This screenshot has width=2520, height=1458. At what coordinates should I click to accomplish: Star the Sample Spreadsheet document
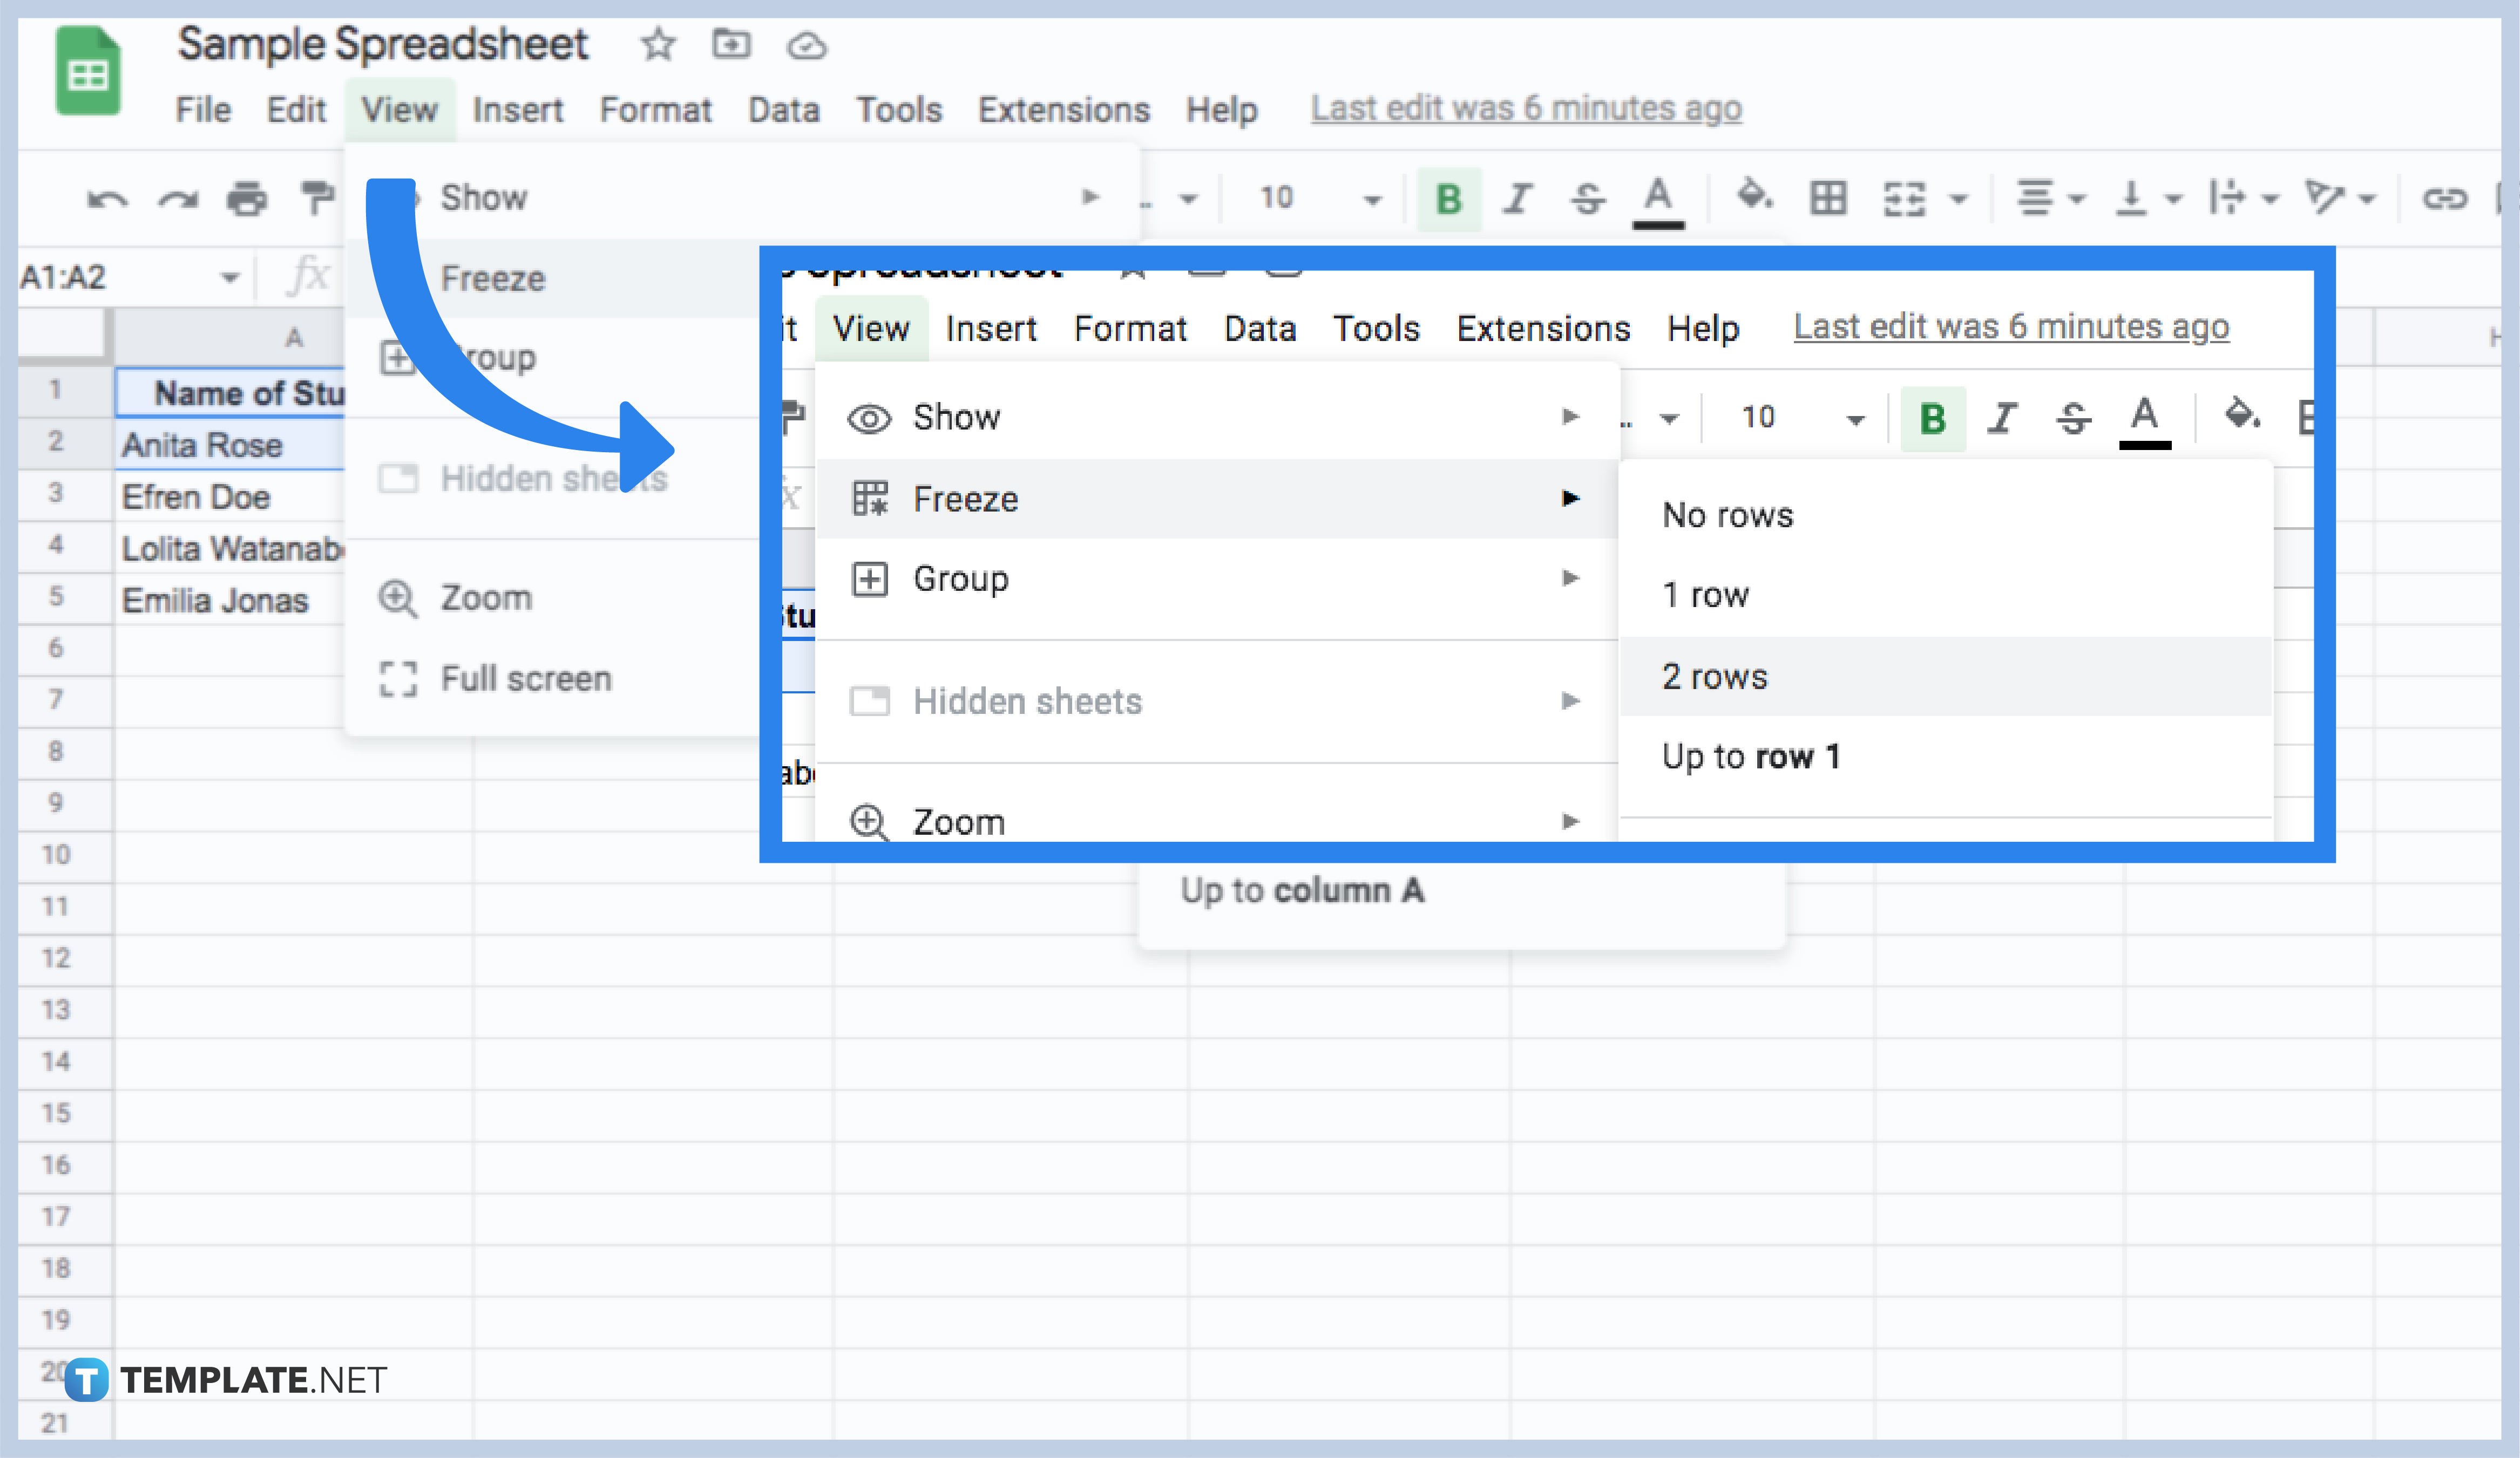click(657, 45)
